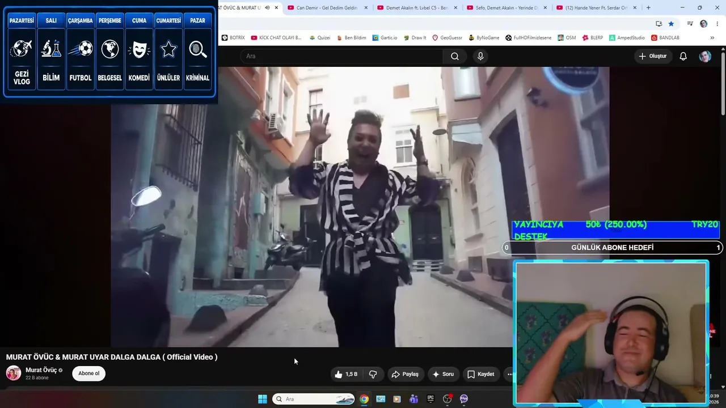
Task: Open the ByNoGame bookmark
Action: [484, 38]
